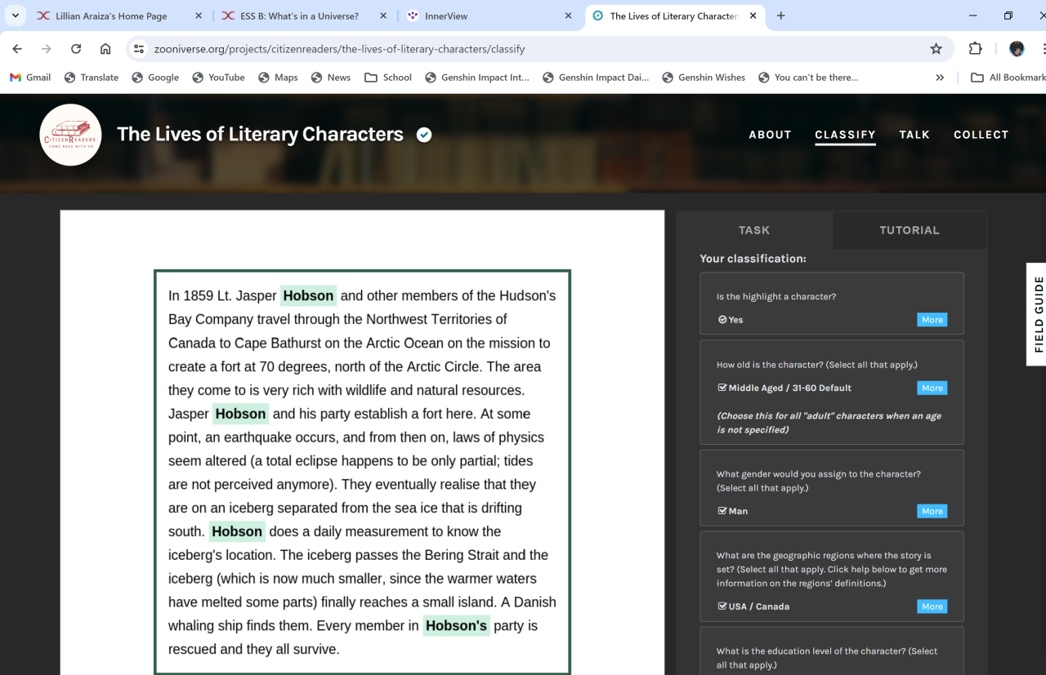
Task: Select the TASK tab
Action: coord(754,230)
